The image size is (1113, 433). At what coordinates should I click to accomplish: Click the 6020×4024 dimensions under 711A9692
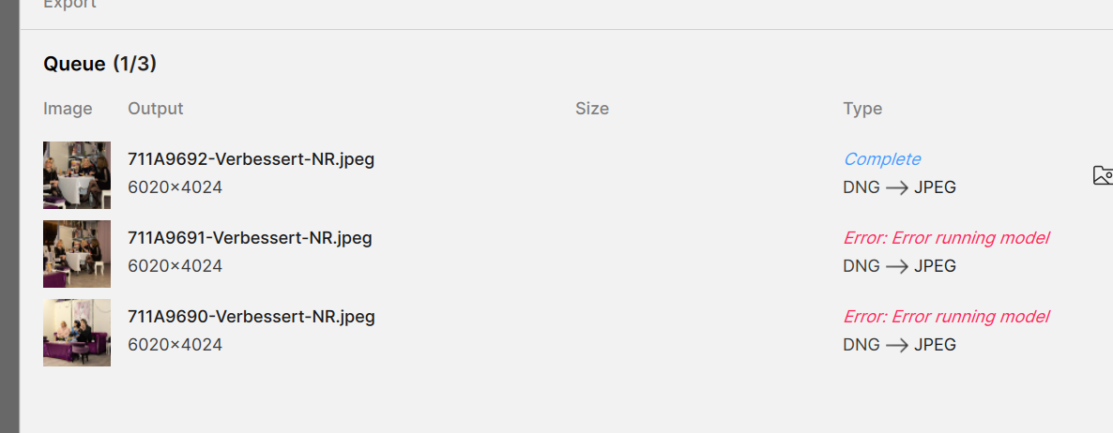point(175,187)
